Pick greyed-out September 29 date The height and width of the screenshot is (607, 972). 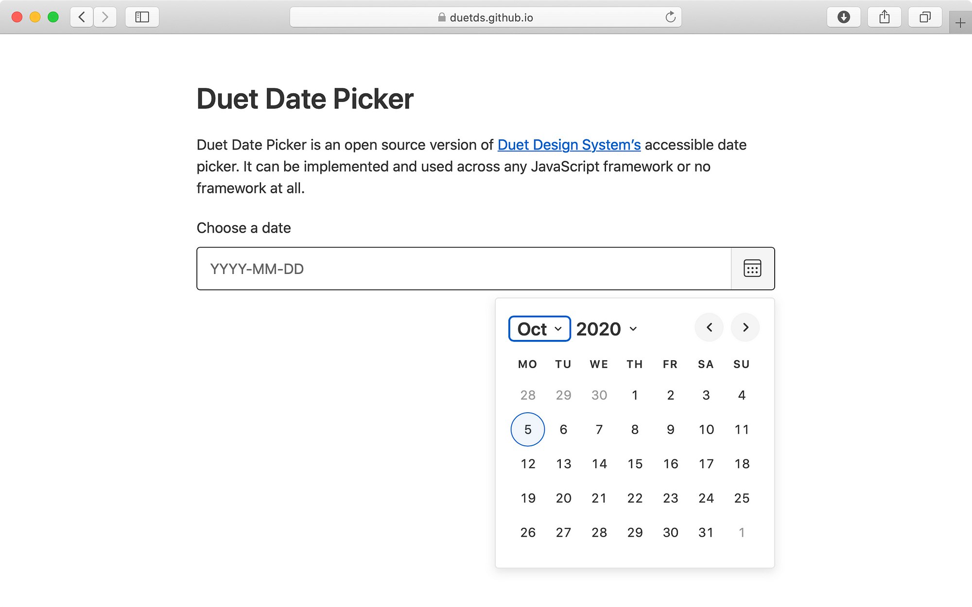pyautogui.click(x=563, y=395)
